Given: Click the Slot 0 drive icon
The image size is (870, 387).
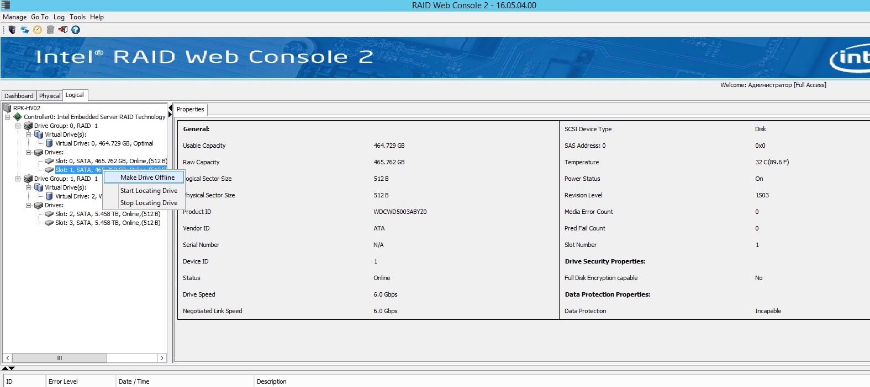Looking at the screenshot, I should pos(49,161).
